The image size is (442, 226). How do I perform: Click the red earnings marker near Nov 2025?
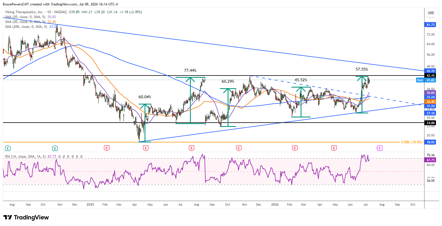239,148
